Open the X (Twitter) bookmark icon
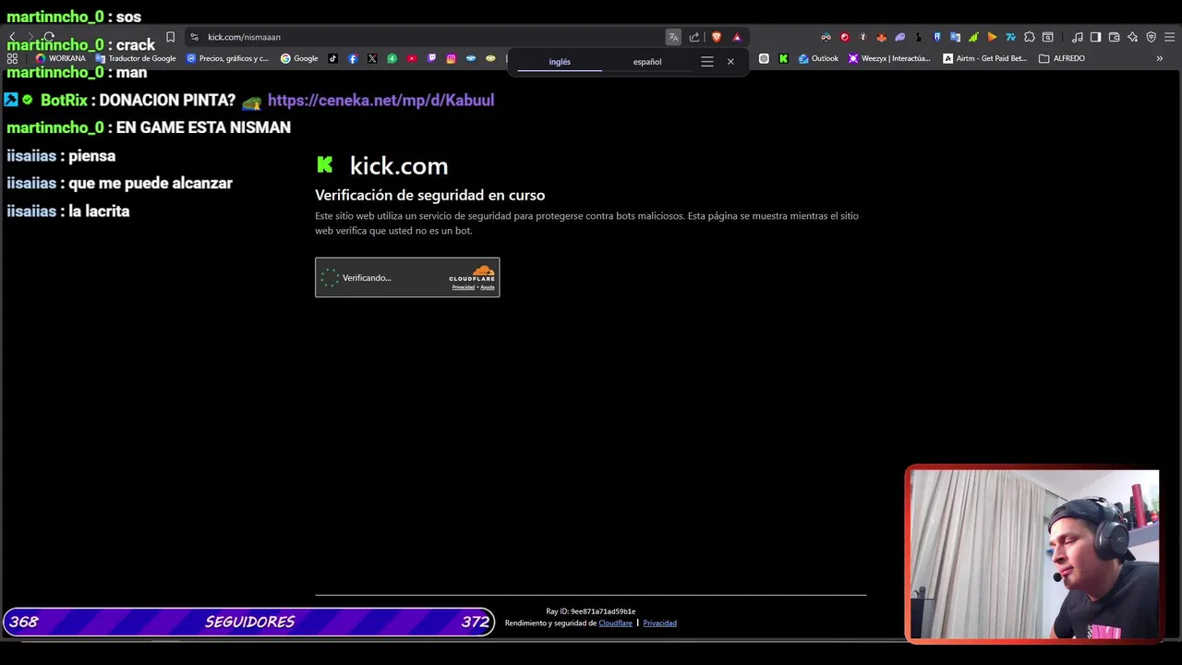 [372, 58]
